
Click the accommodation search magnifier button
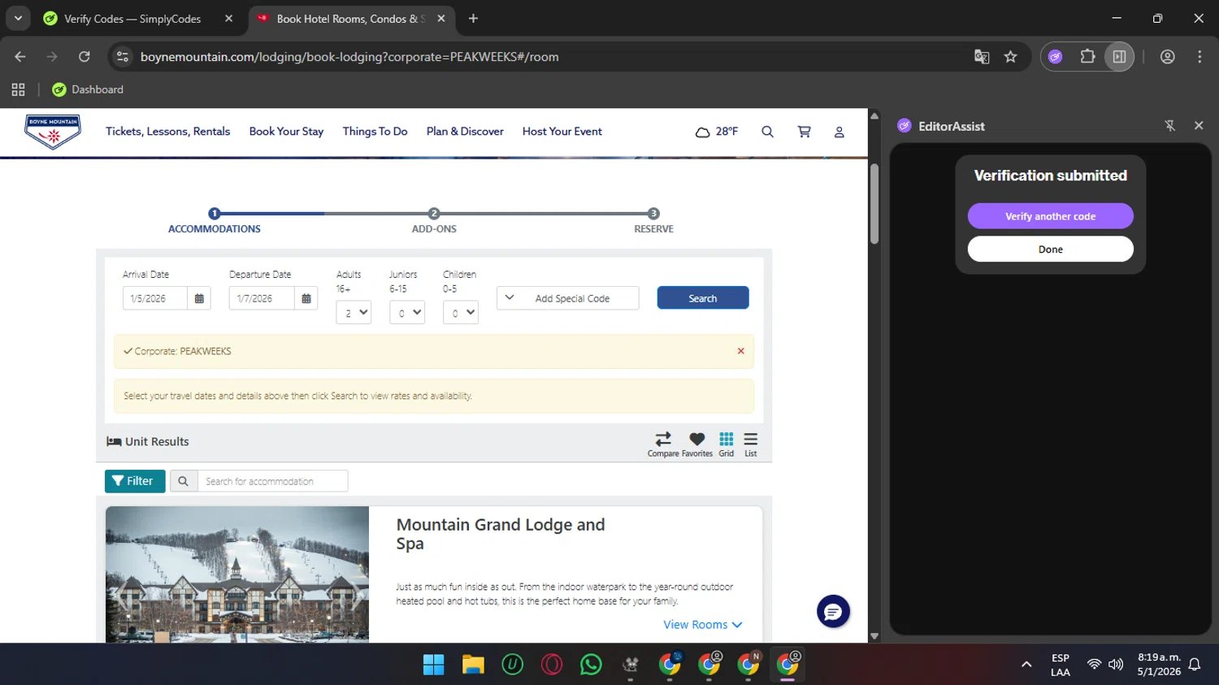[184, 481]
